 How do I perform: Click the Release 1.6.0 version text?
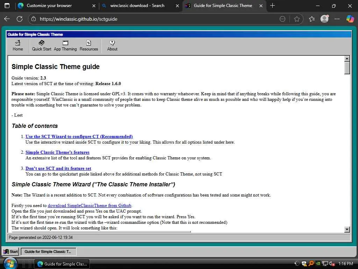click(x=108, y=83)
